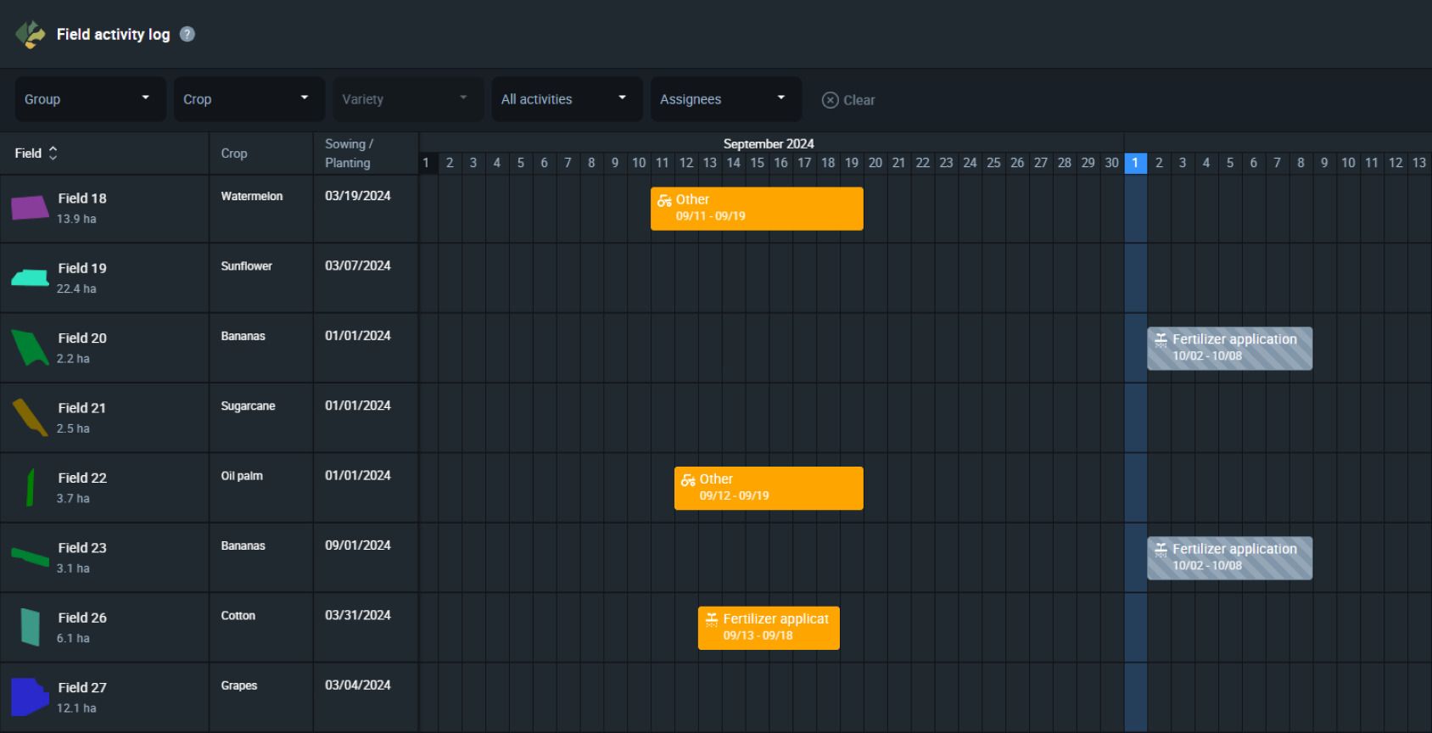Click the 13.9 ha area value
This screenshot has width=1432, height=733.
coord(76,219)
